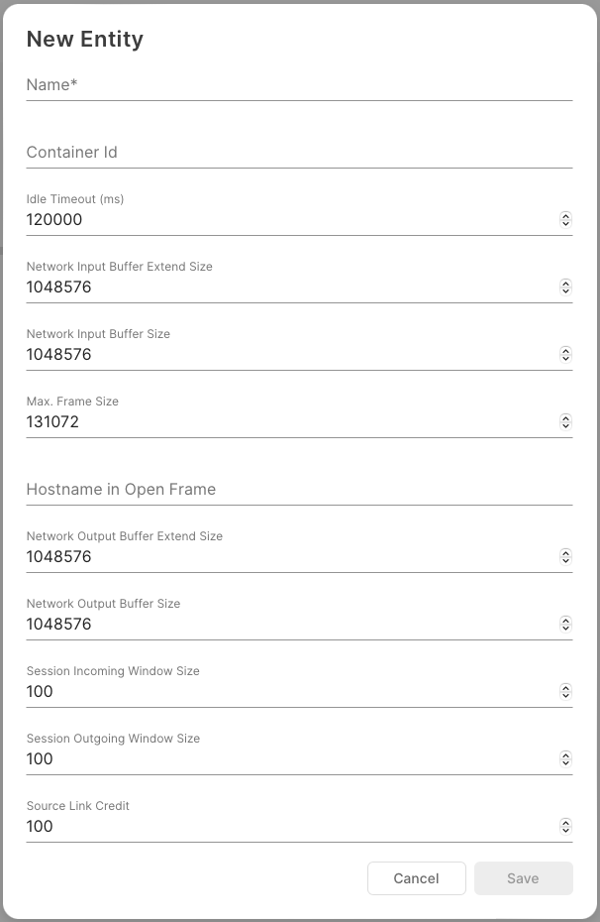Click the Session Incoming Window Size stepper
The image size is (600, 922).
[565, 692]
